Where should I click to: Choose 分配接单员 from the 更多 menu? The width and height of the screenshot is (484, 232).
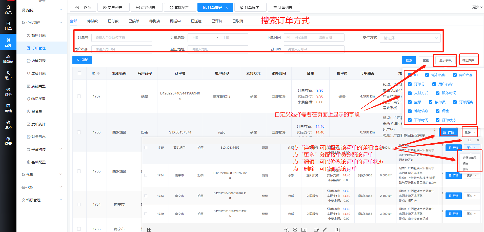point(470,158)
